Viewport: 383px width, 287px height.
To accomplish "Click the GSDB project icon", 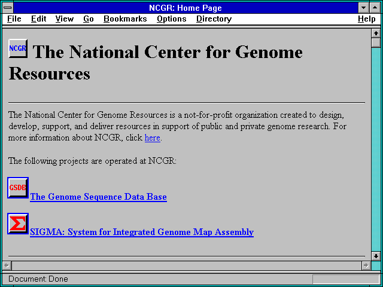I will [x=18, y=188].
